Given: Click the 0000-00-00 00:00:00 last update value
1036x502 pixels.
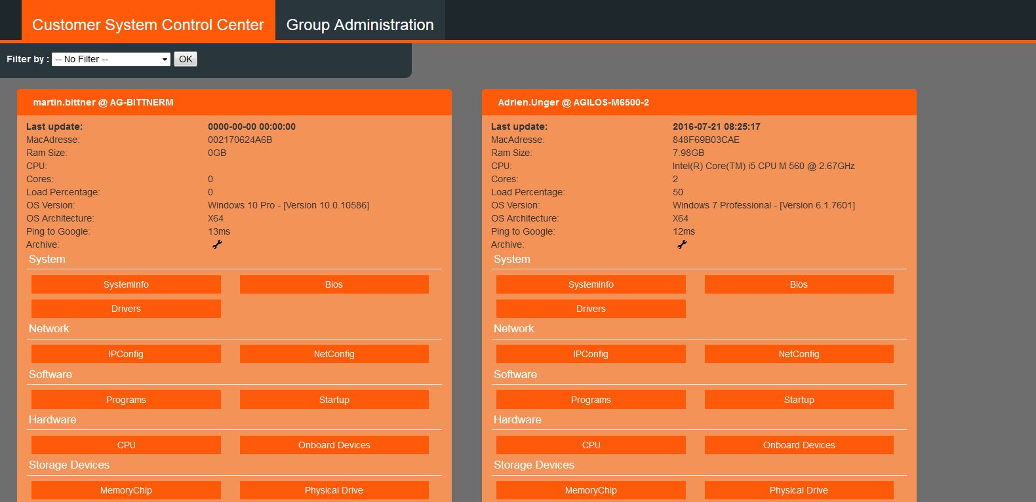Looking at the screenshot, I should pyautogui.click(x=252, y=126).
